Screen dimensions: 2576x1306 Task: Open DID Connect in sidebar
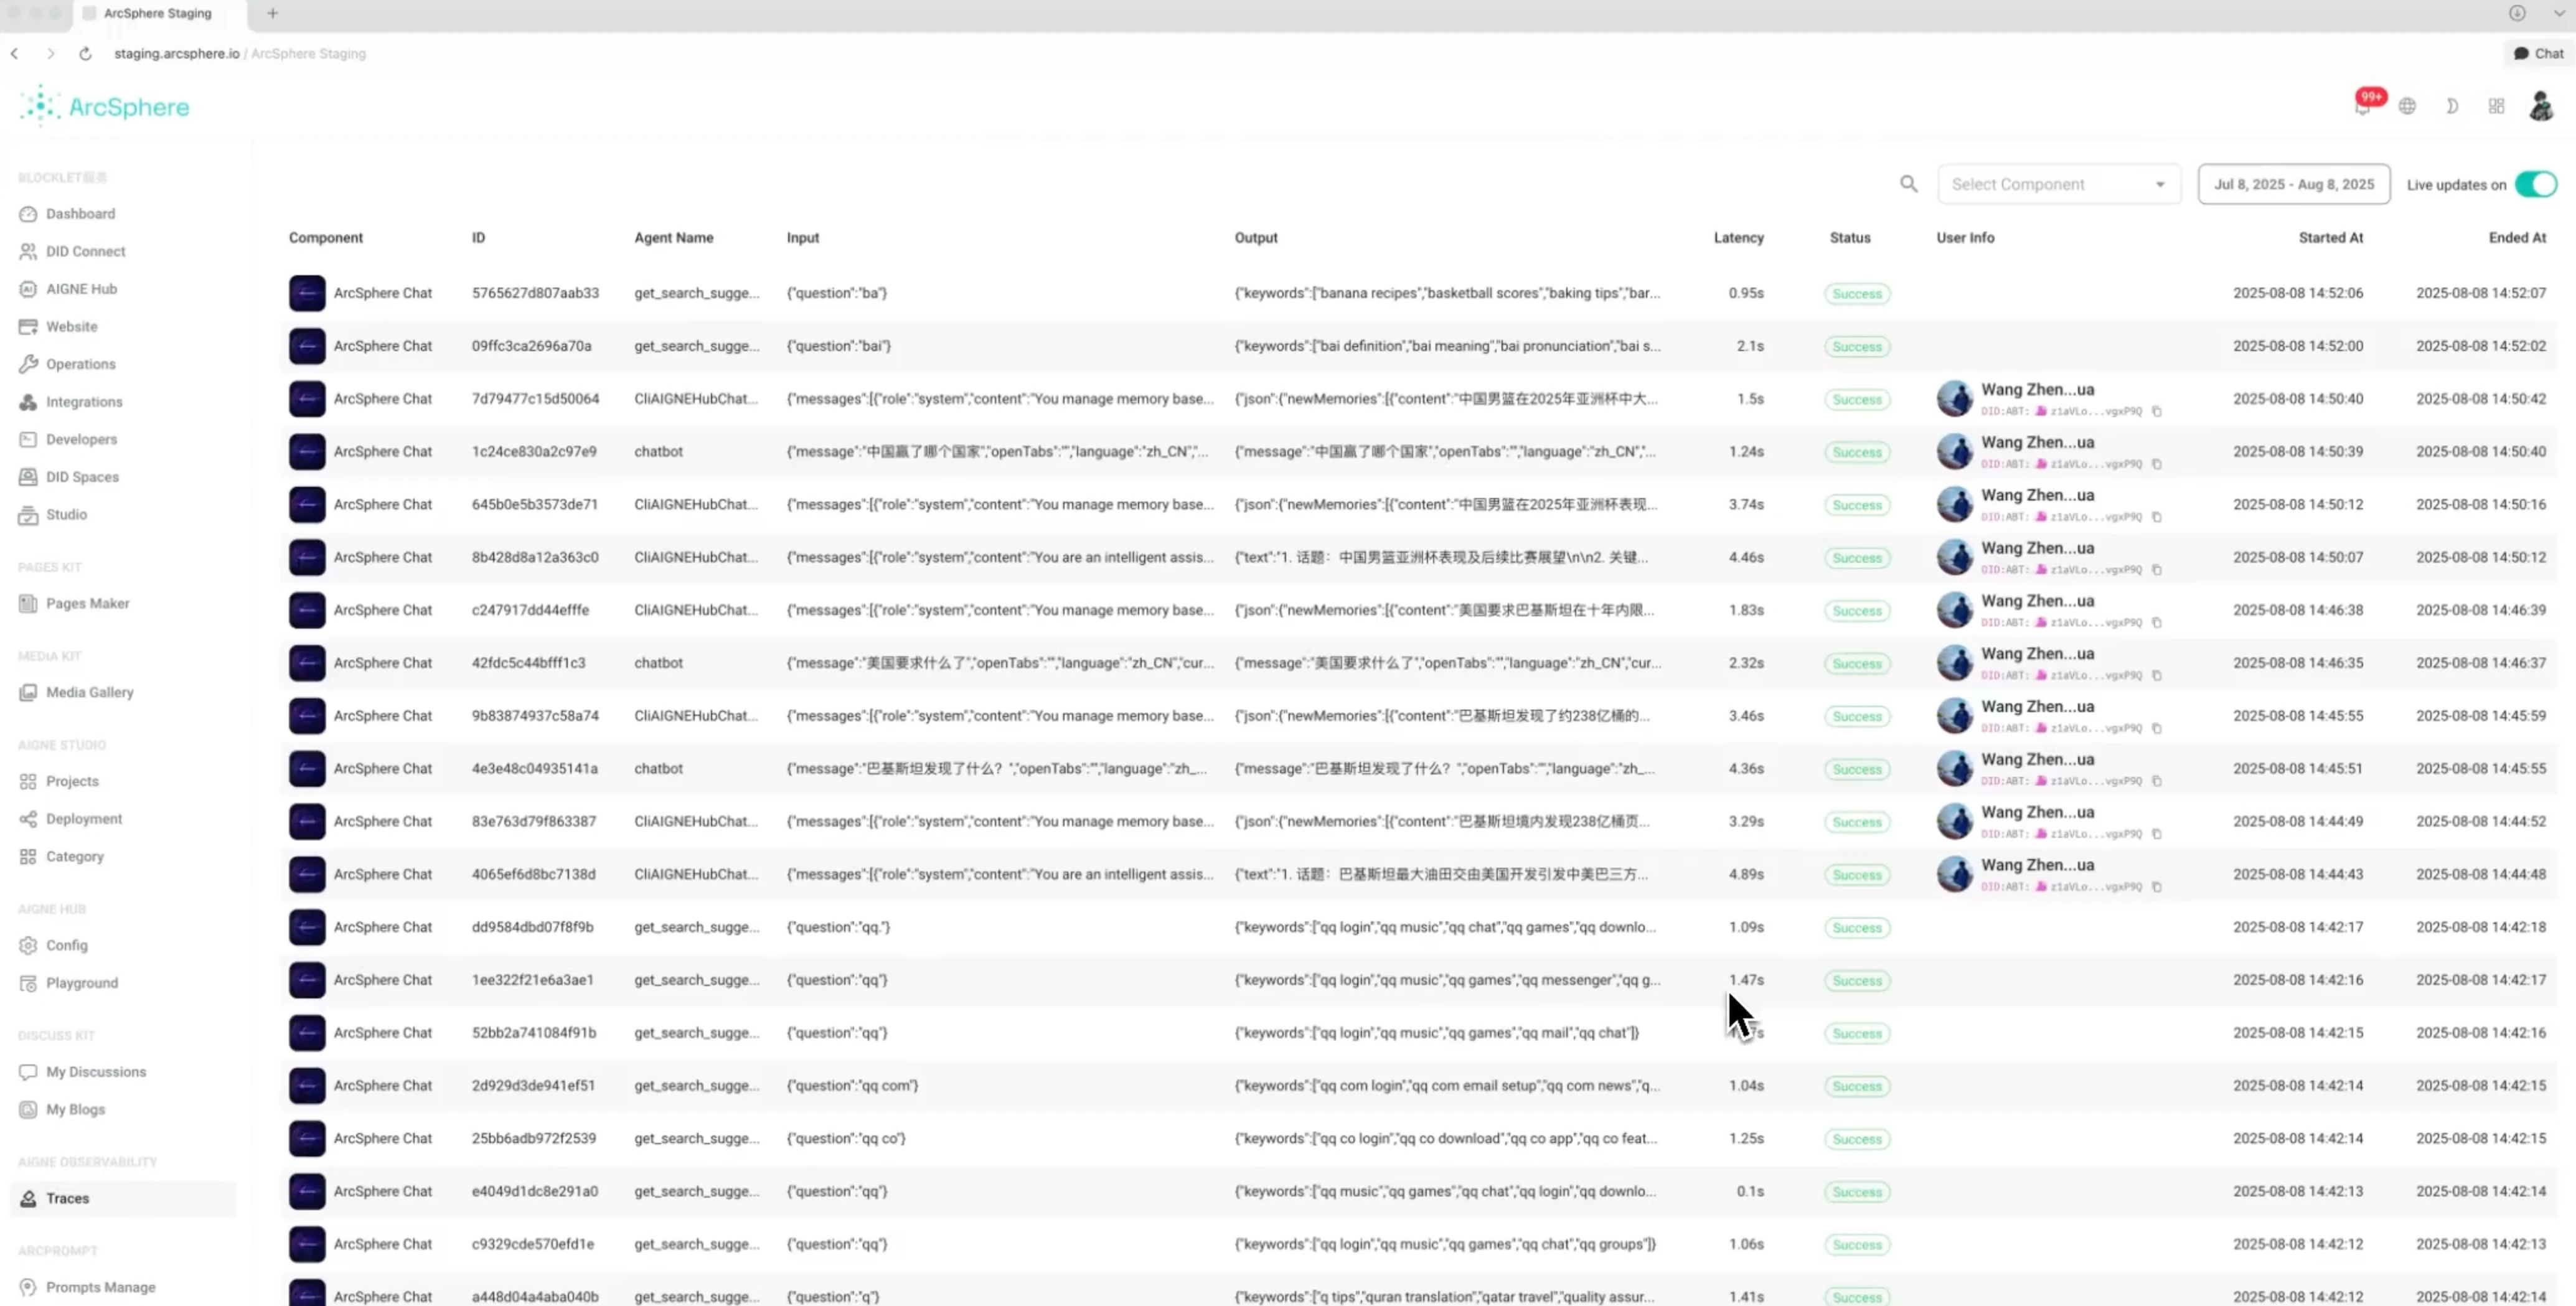85,251
